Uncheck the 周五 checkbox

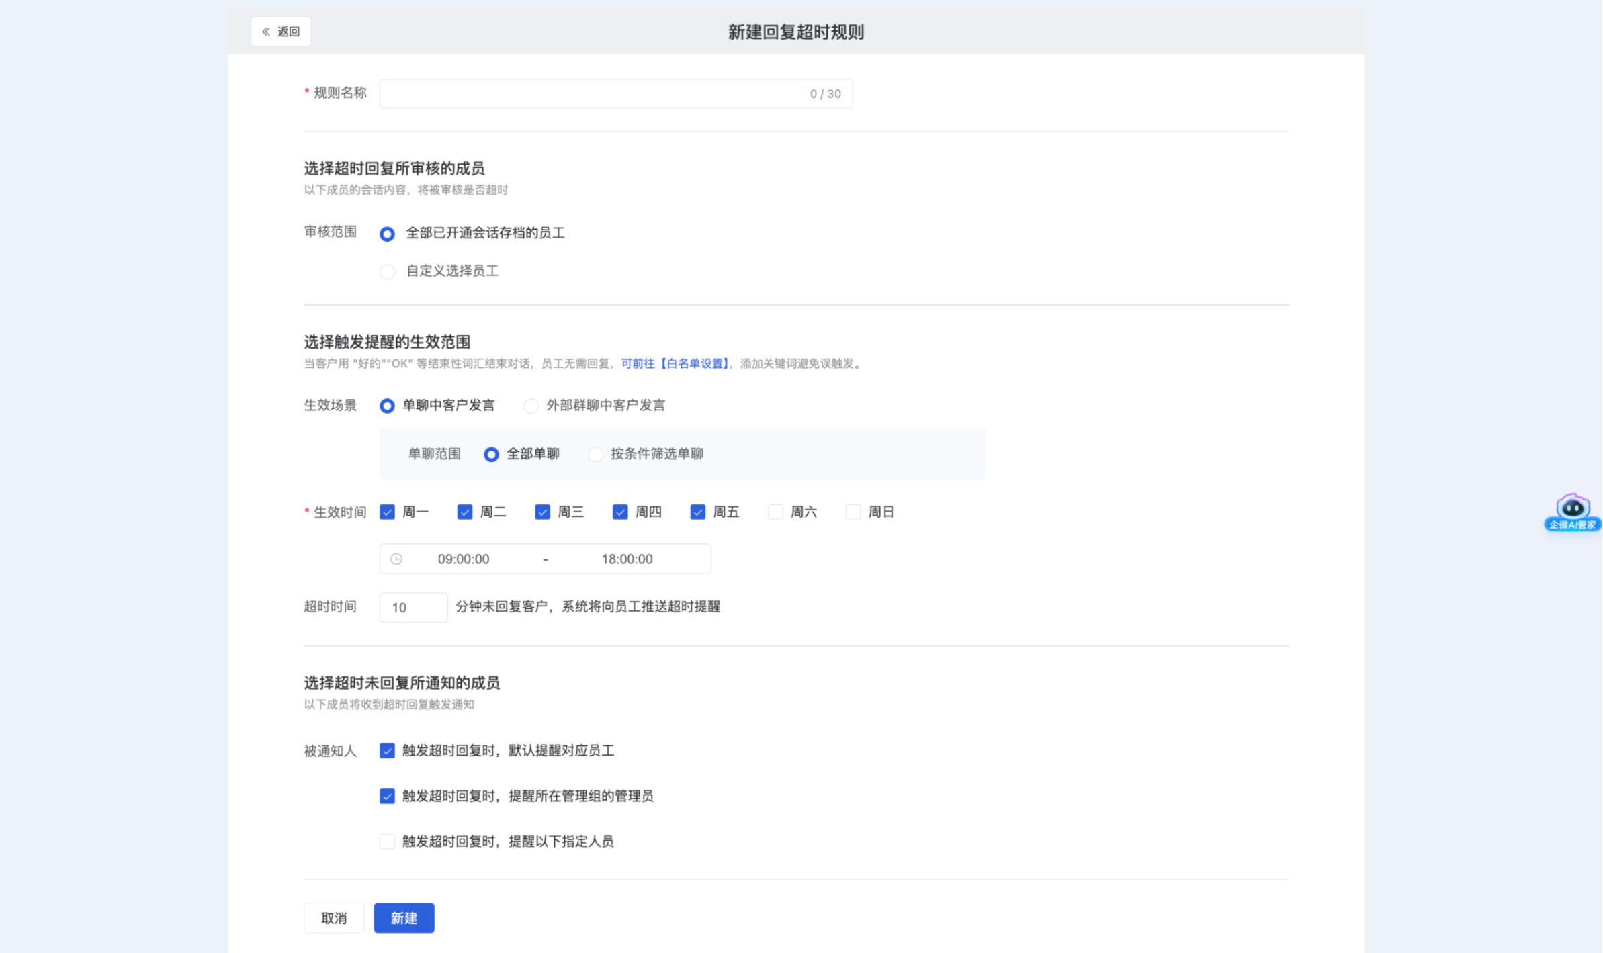click(698, 512)
